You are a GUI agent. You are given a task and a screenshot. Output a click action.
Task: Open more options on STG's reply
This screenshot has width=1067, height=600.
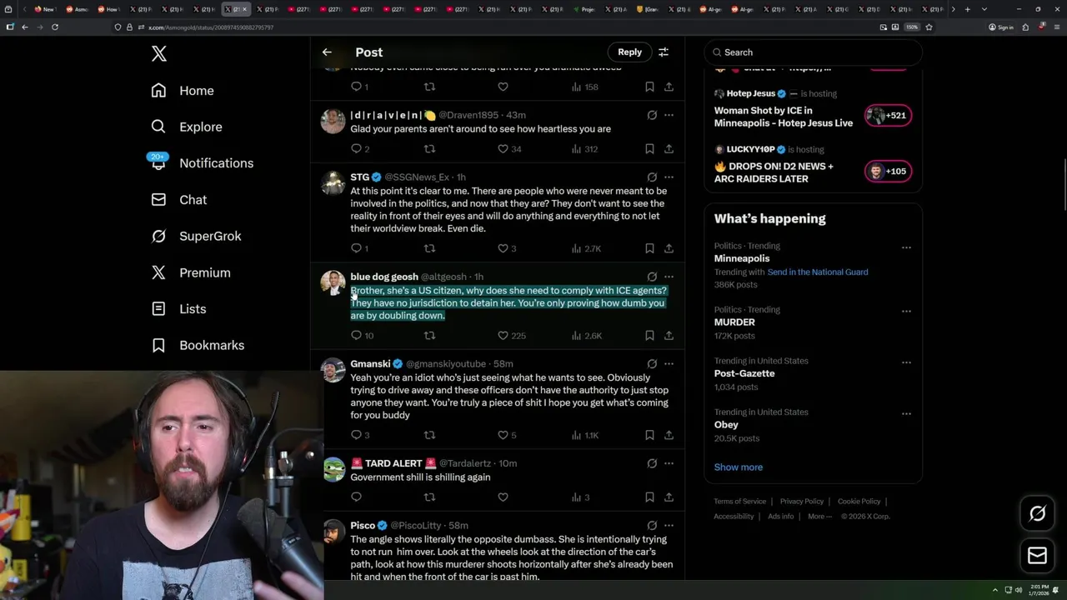(x=669, y=177)
